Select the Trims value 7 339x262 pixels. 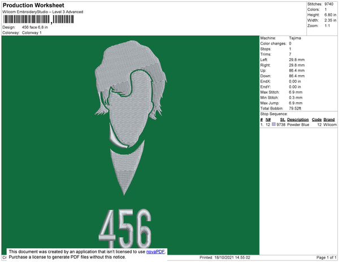tap(290, 54)
